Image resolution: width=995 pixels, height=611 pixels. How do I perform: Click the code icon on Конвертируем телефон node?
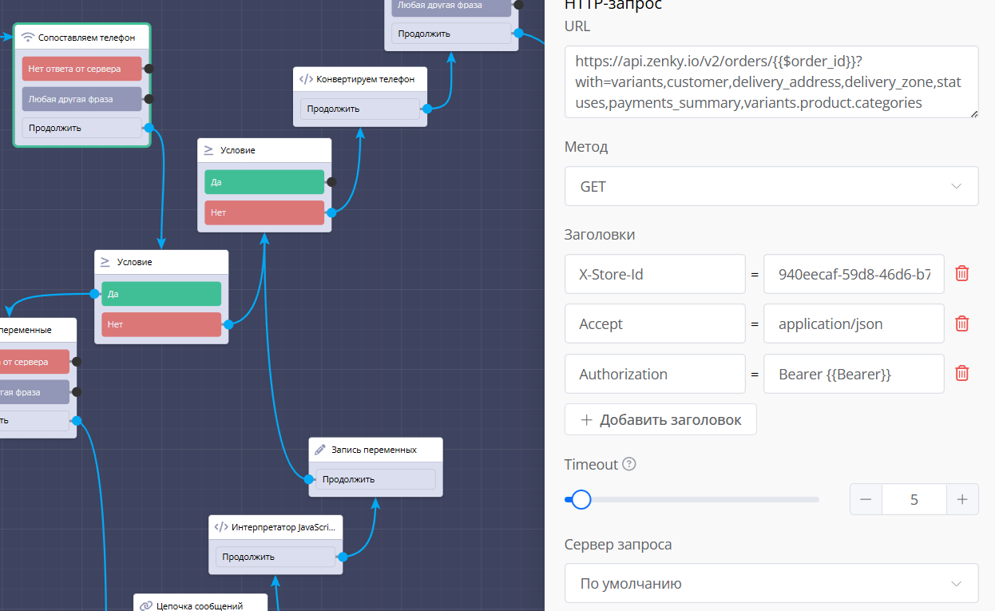click(306, 79)
